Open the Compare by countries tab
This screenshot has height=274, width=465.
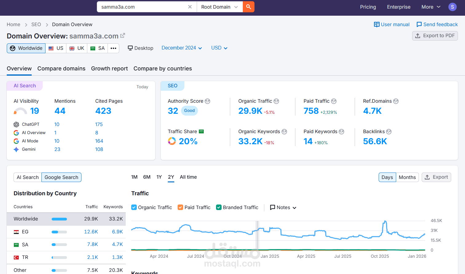pyautogui.click(x=163, y=69)
